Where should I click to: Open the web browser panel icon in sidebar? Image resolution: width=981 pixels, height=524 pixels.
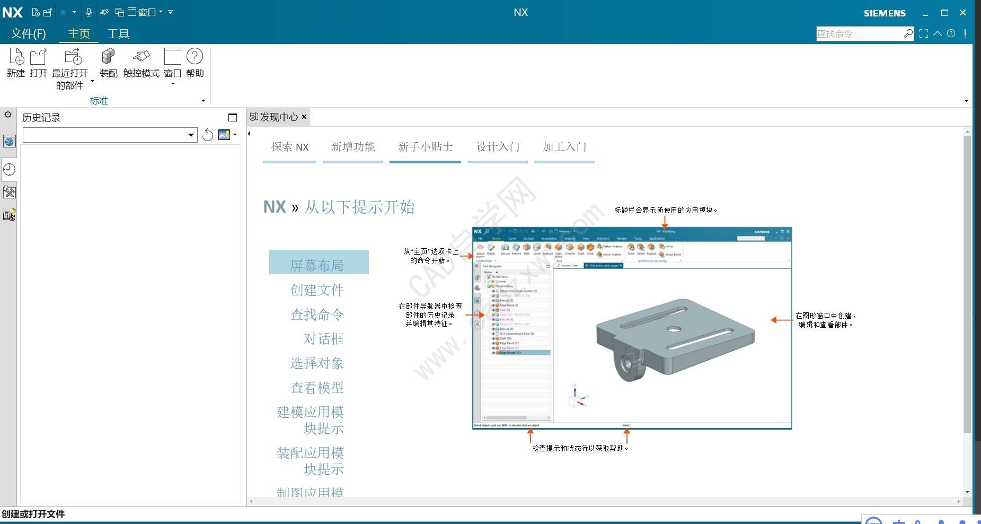tap(8, 142)
